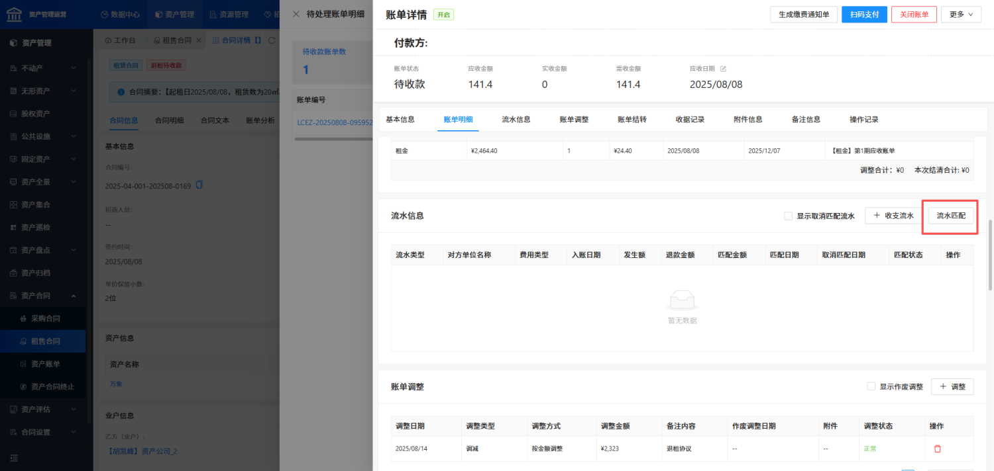Switch to the 基本信息 tab
Viewport: 994px width, 471px height.
[400, 120]
